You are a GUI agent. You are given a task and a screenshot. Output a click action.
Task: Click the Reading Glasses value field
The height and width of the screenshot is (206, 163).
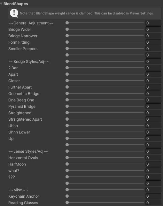tap(153, 202)
